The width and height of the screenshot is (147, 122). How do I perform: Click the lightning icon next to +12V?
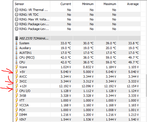point(17,86)
